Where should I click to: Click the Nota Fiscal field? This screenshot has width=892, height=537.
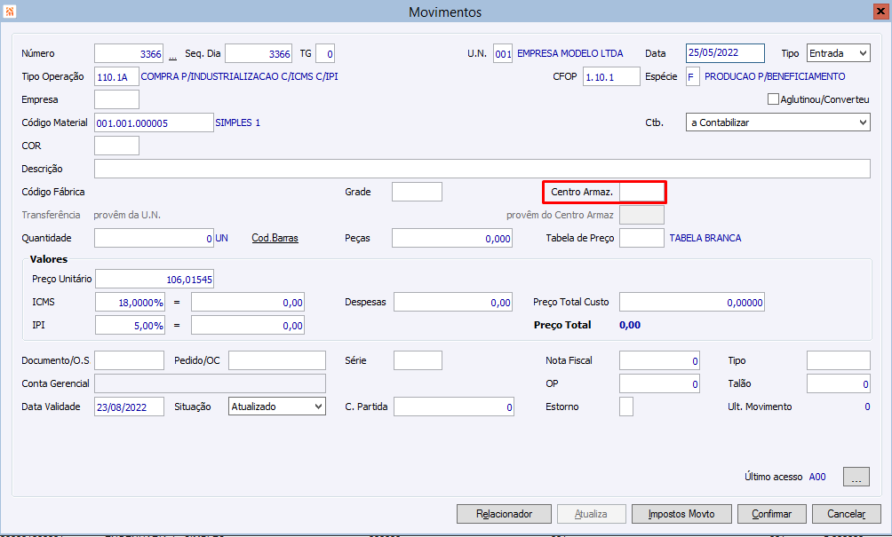click(x=659, y=360)
